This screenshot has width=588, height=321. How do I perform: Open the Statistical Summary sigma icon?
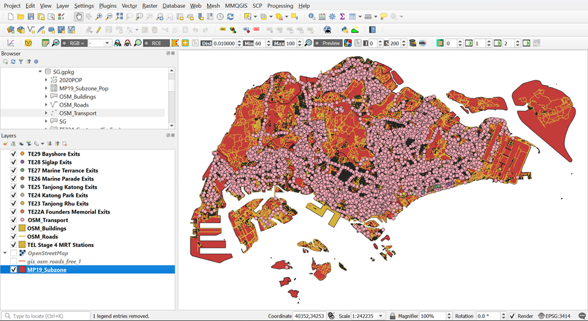[x=342, y=17]
